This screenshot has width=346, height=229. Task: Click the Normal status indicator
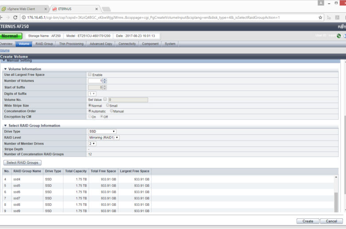pos(11,36)
